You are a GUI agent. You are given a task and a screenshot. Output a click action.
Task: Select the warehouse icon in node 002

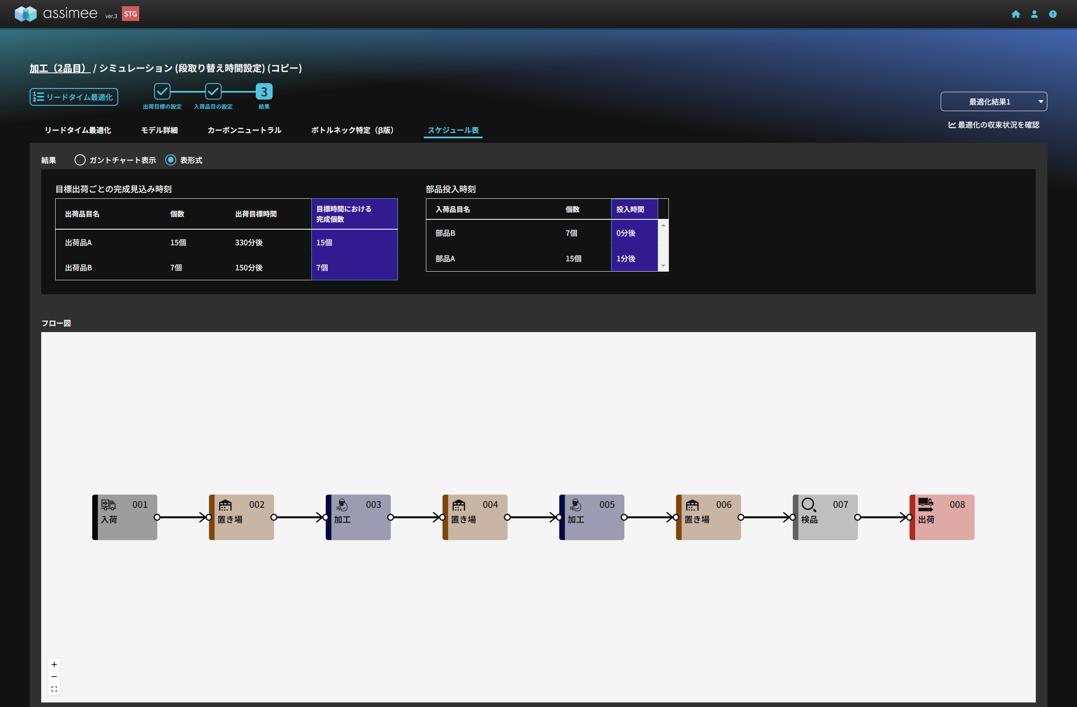click(x=225, y=505)
